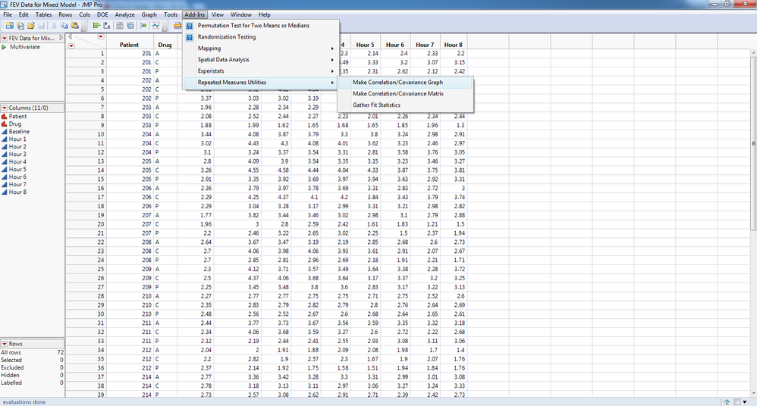Run the Multivariate script green triangle
The image size is (757, 406).
click(4, 47)
